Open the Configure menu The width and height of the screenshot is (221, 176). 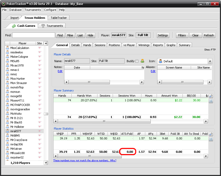point(50,10)
